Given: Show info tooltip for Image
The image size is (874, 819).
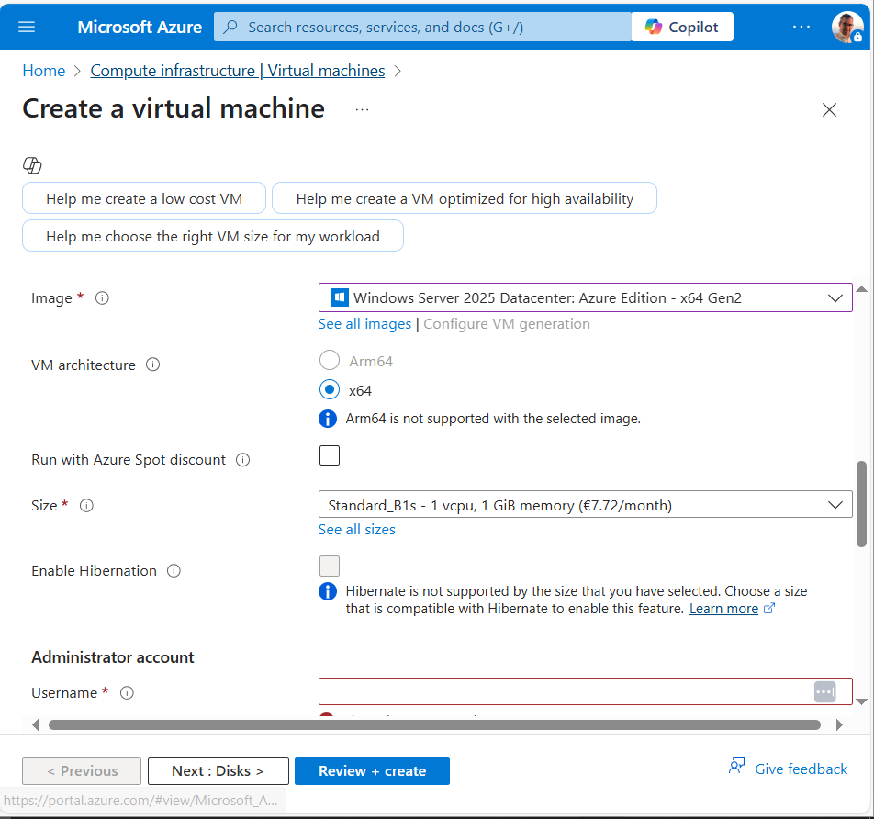Looking at the screenshot, I should 102,298.
